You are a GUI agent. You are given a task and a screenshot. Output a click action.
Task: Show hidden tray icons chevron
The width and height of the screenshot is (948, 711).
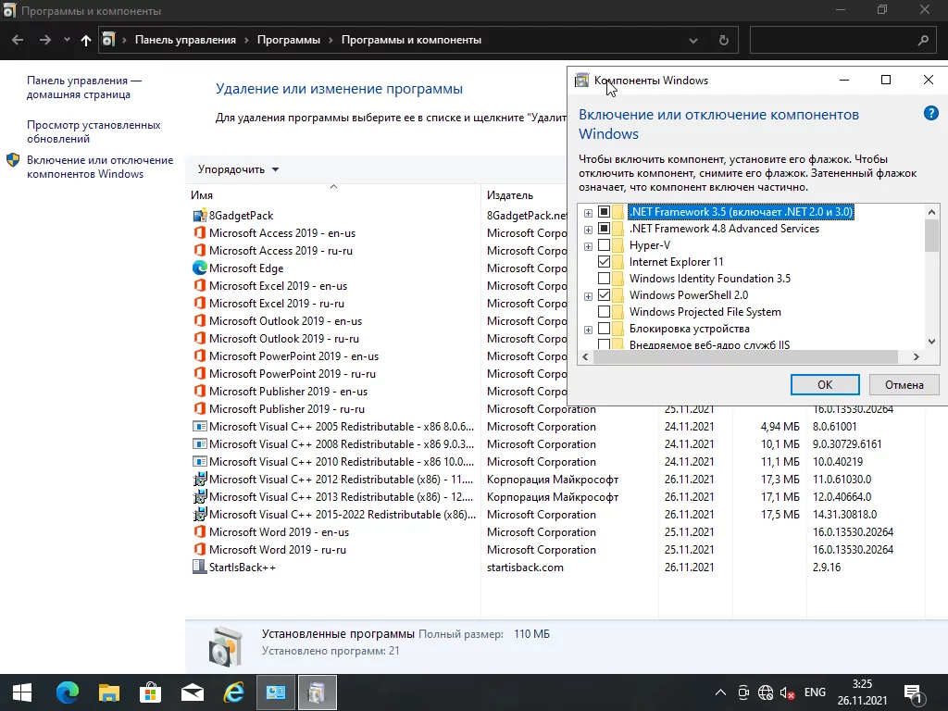pos(720,692)
